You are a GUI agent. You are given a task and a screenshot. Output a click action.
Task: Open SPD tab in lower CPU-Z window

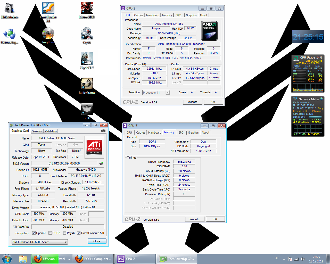[x=181, y=133]
